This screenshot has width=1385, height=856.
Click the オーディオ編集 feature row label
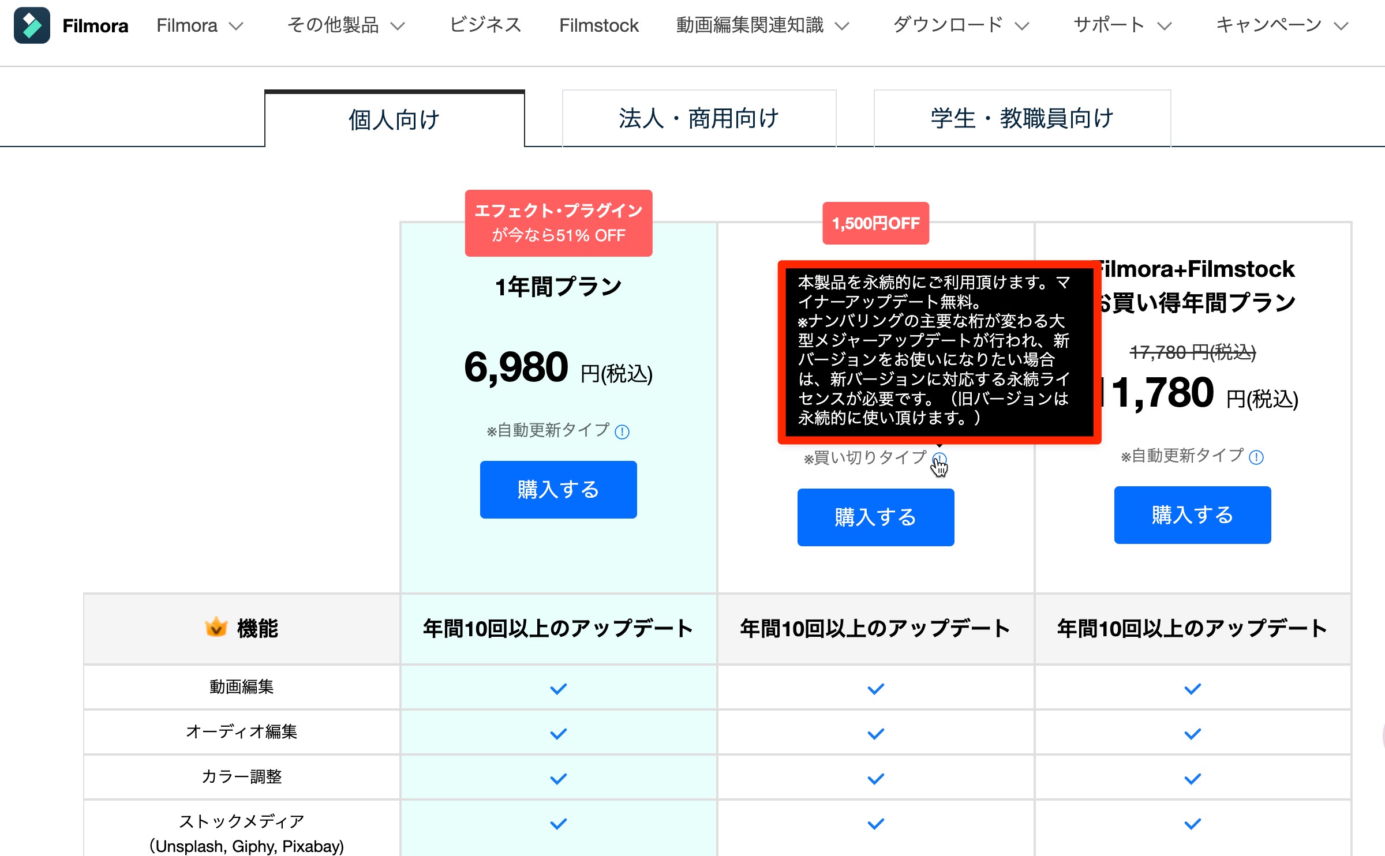(242, 731)
